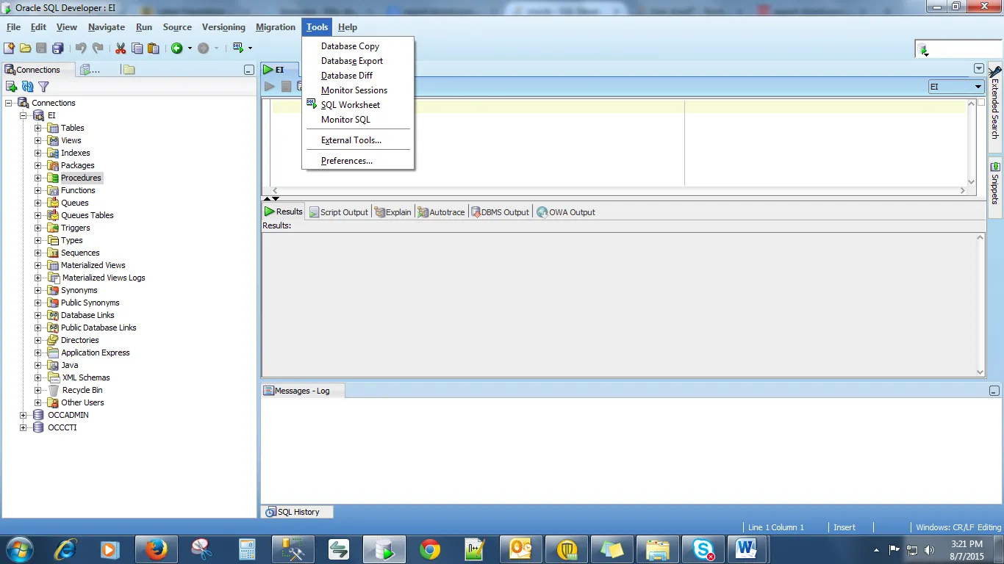Refresh the Connections tree
The height and width of the screenshot is (564, 1004).
27,87
